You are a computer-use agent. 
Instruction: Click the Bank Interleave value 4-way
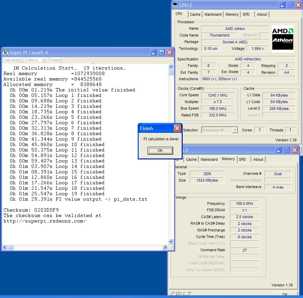coord(278,187)
